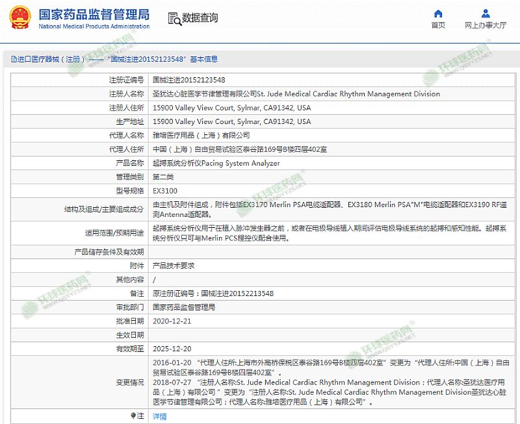The height and width of the screenshot is (424, 520).
Task: Click the 进口医疗器械（注册）breadcrumb text
Action: [51, 59]
